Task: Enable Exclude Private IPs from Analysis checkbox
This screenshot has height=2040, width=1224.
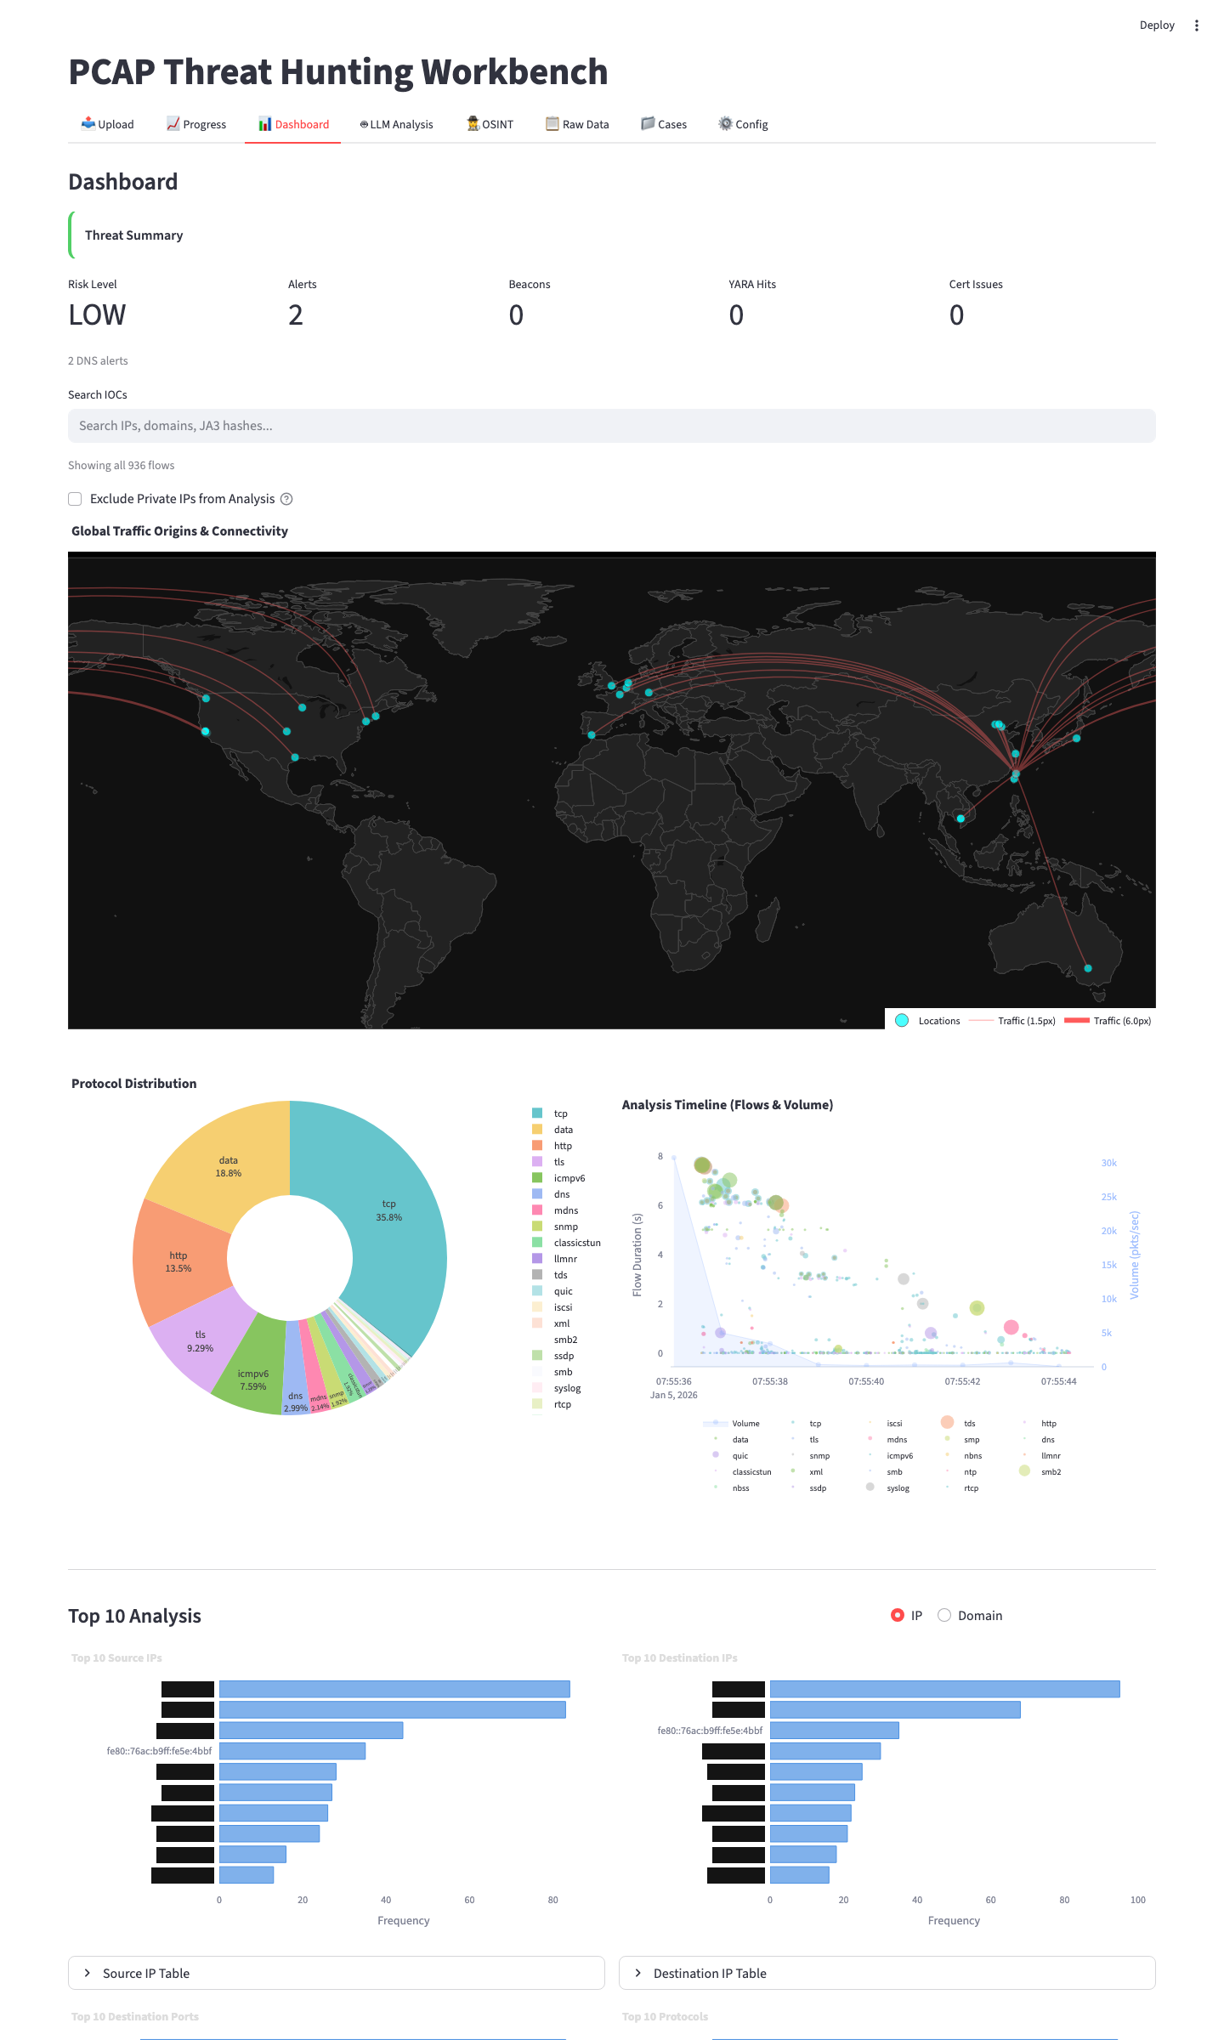Action: [x=75, y=499]
